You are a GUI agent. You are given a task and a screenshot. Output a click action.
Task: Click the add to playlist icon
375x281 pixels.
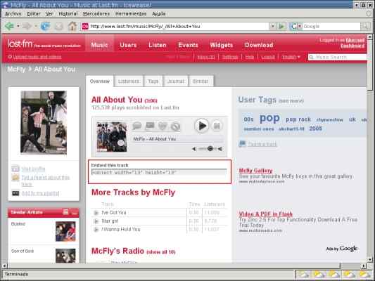click(15, 193)
